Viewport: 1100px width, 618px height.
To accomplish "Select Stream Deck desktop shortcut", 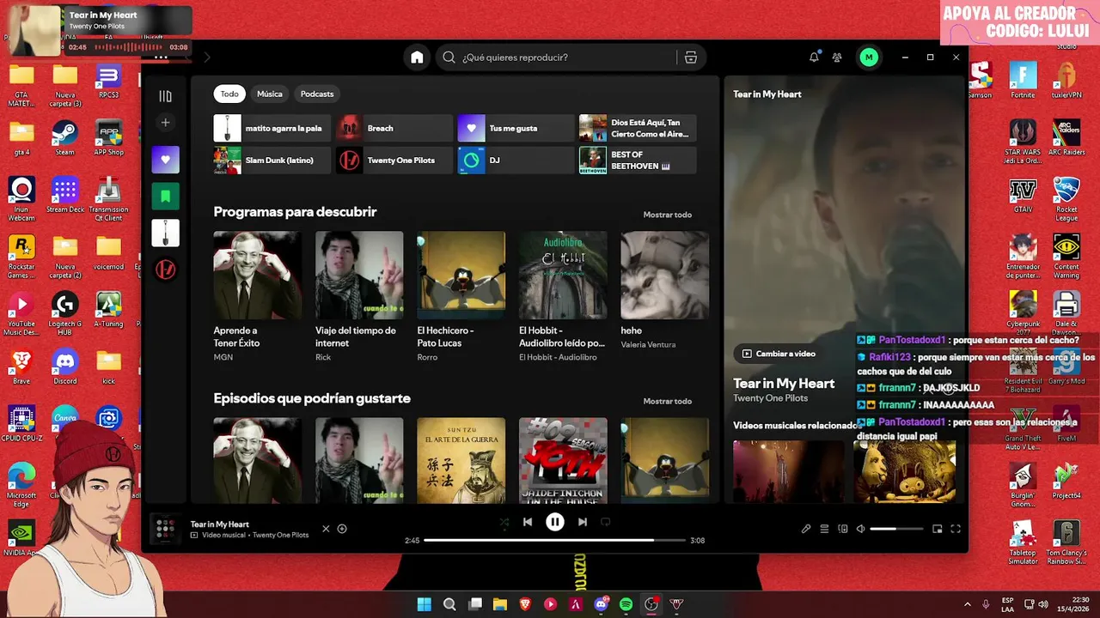I will [65, 194].
